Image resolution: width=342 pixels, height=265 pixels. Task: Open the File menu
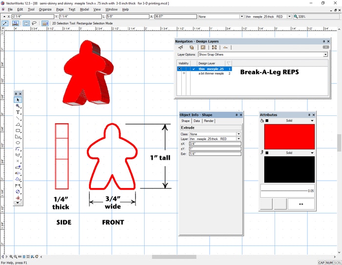(10, 10)
